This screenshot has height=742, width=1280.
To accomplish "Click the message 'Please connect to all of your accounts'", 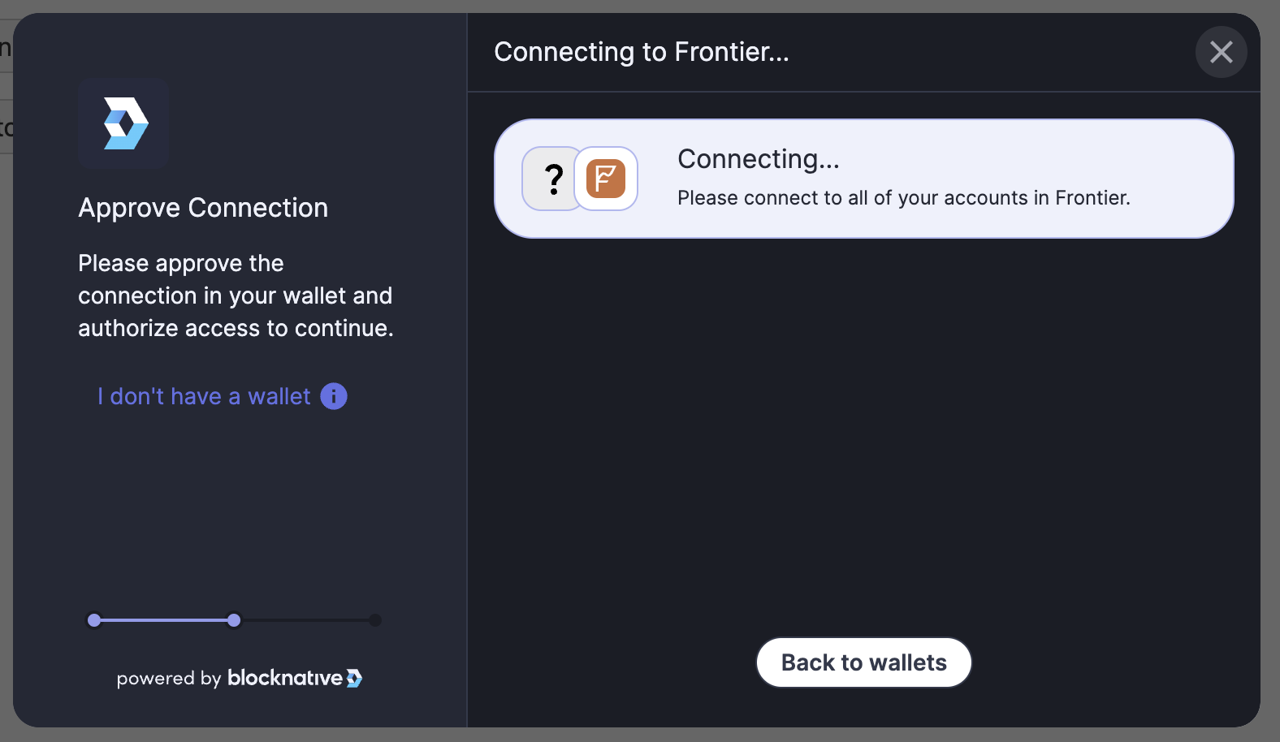I will (x=903, y=197).
